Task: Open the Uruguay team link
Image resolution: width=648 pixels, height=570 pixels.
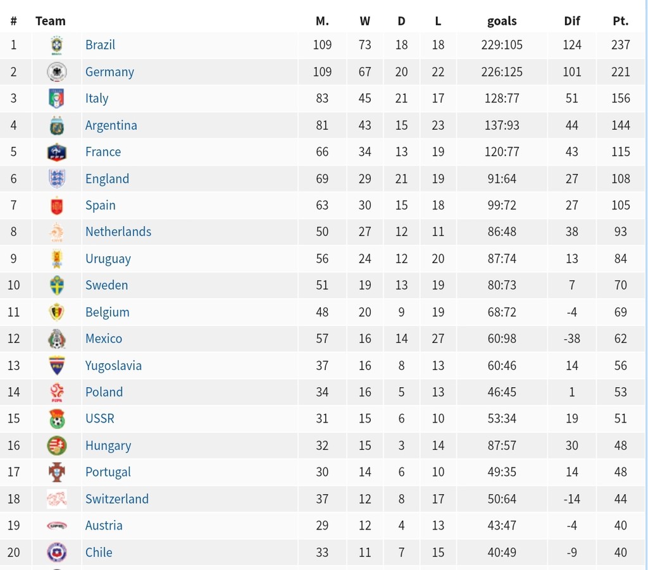Action: [108, 259]
